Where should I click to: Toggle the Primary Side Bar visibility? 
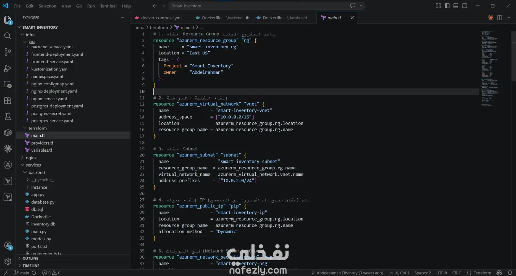tap(447, 6)
